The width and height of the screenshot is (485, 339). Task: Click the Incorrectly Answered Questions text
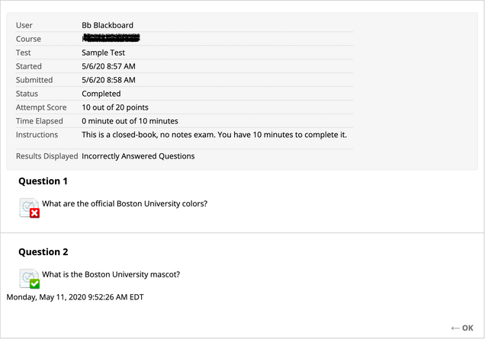pos(138,156)
